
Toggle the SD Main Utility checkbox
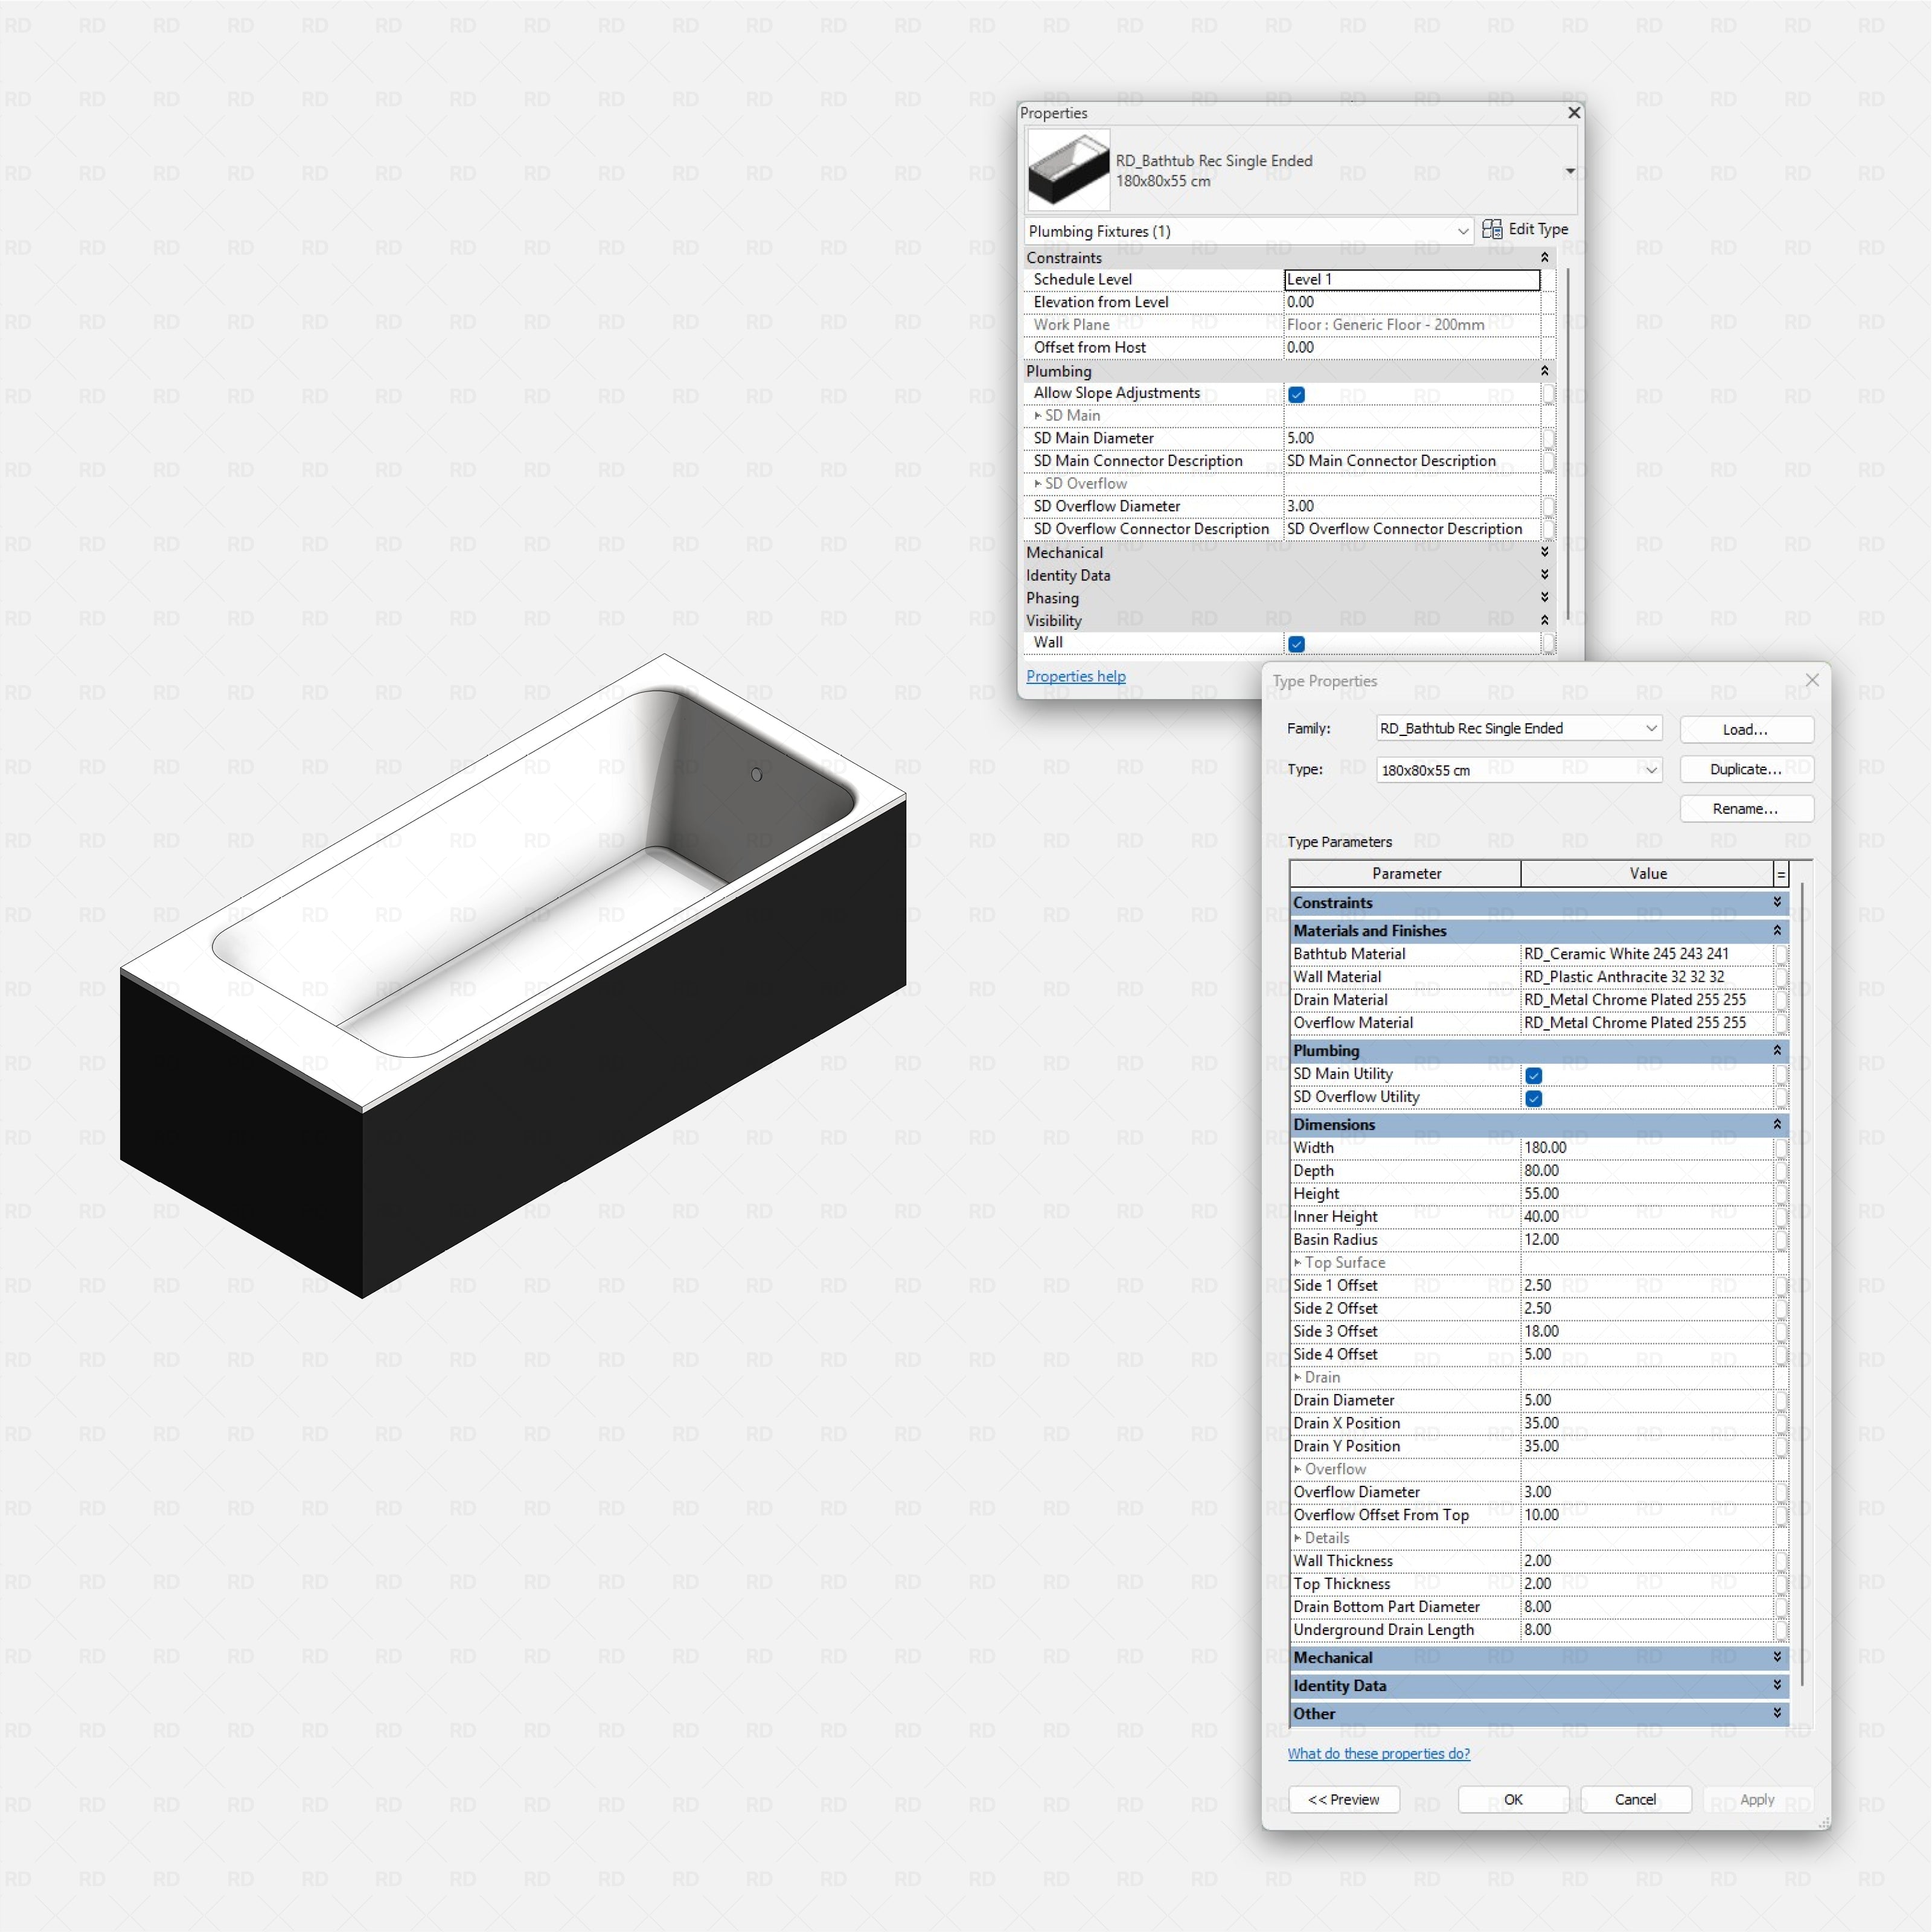pyautogui.click(x=1533, y=1075)
